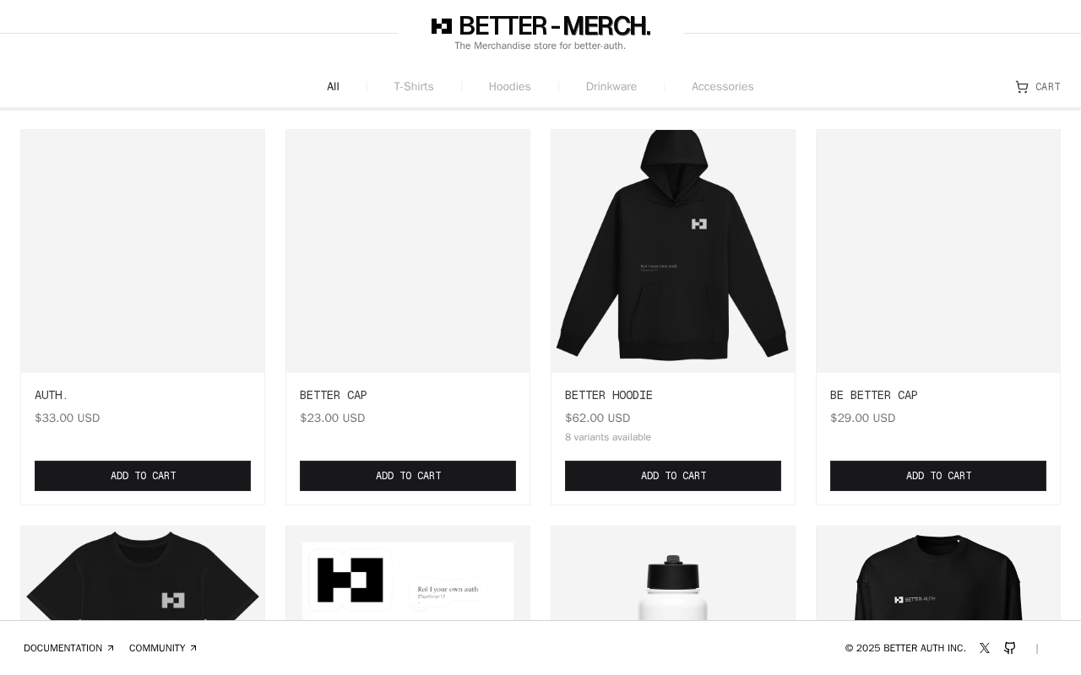Open the white water bottle product image
This screenshot has height=675, width=1081.
point(673,574)
